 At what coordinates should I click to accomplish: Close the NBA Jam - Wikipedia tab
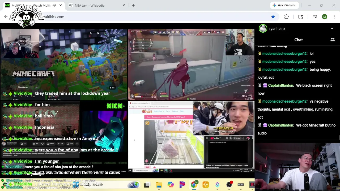[124, 5]
